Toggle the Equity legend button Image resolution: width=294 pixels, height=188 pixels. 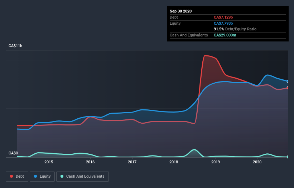click(x=42, y=177)
